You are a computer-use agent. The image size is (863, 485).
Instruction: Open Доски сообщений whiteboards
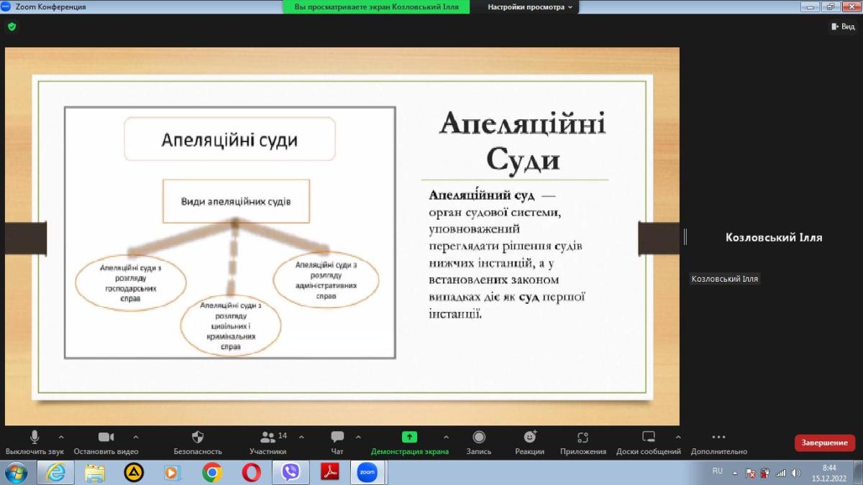(648, 438)
